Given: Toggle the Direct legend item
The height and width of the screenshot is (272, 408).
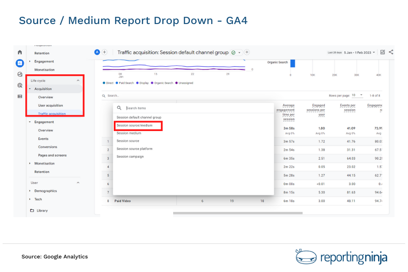Looking at the screenshot, I should (x=108, y=83).
